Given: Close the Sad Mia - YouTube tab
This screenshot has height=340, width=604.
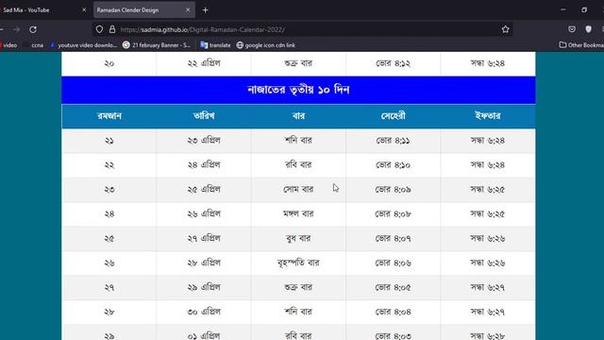Looking at the screenshot, I should pos(84,10).
